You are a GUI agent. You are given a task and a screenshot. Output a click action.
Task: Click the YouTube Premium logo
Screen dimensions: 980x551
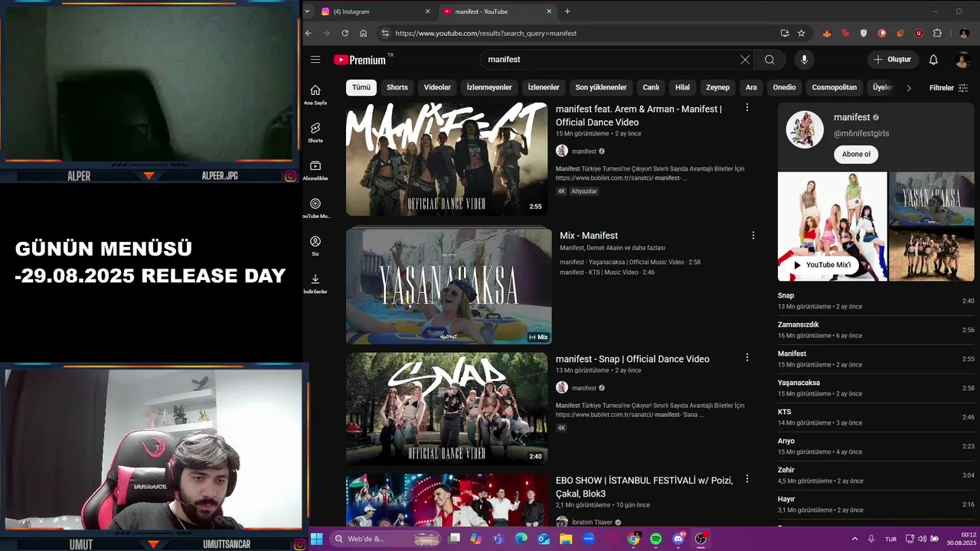pyautogui.click(x=360, y=60)
